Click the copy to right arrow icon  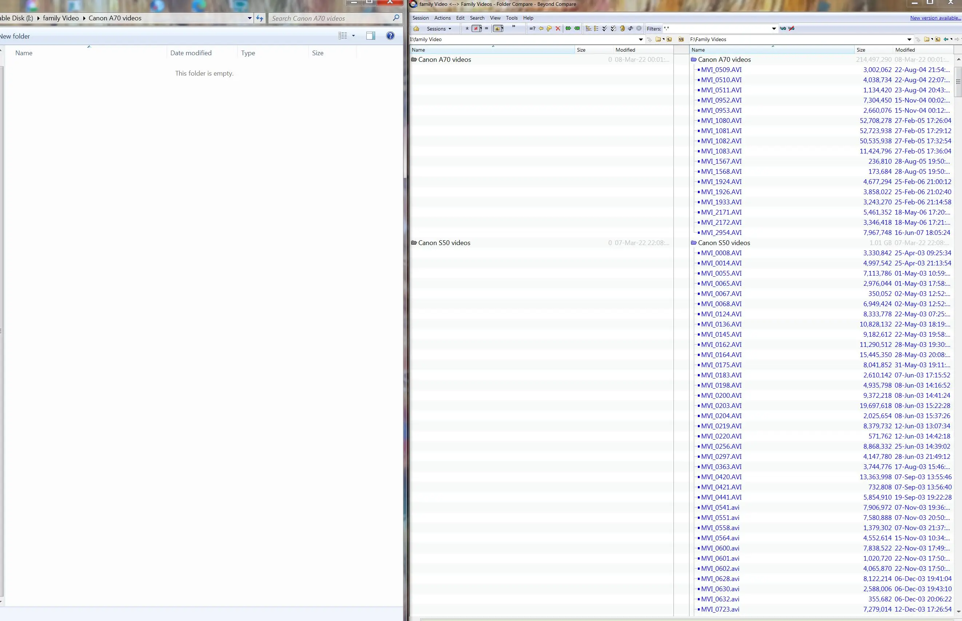[568, 28]
